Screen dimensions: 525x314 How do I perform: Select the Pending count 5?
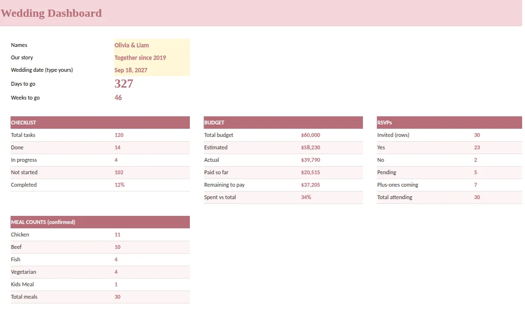coord(476,172)
